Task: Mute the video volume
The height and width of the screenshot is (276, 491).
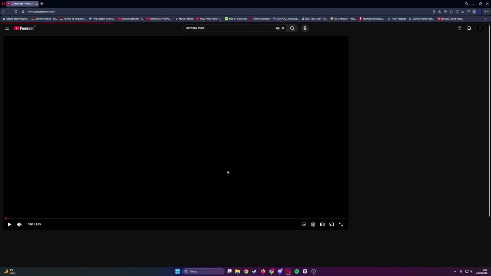Action: tap(19, 224)
